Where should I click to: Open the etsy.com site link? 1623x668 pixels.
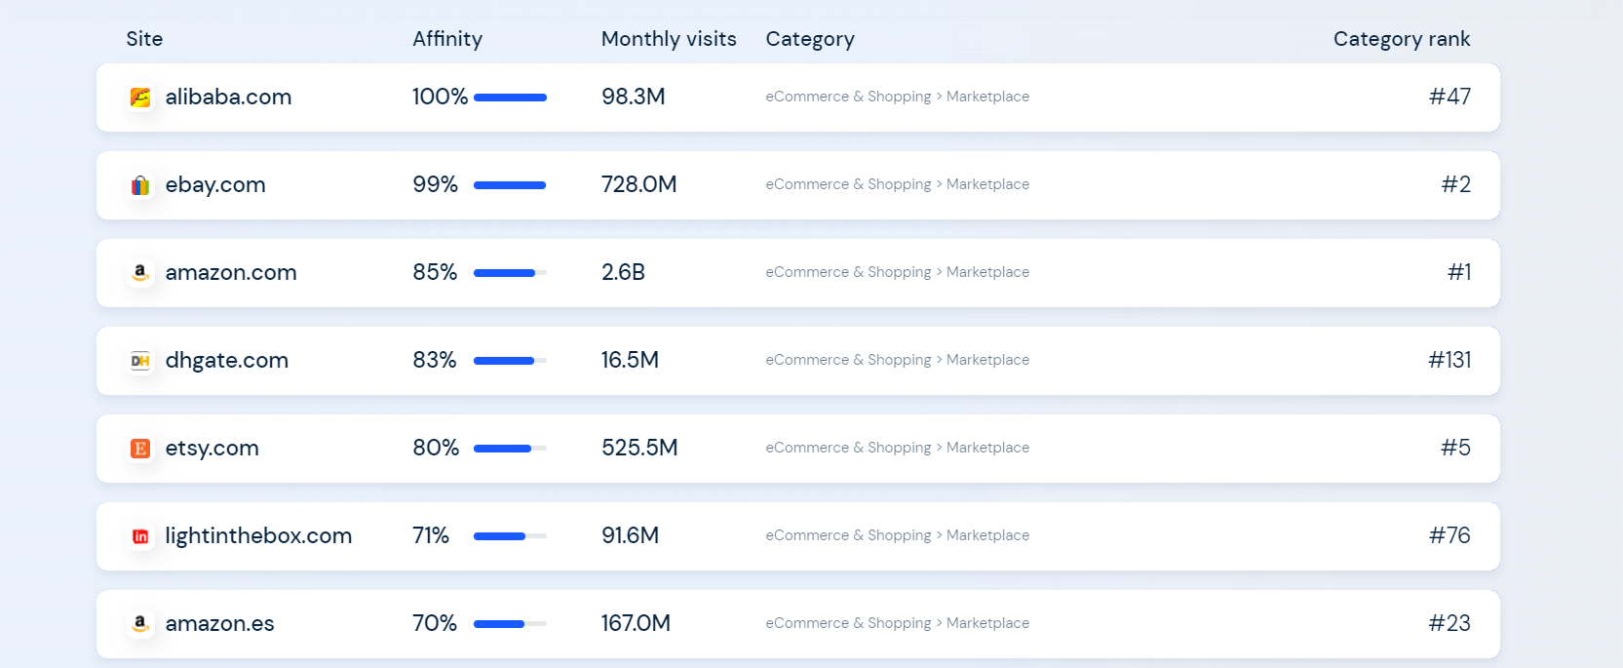click(212, 448)
